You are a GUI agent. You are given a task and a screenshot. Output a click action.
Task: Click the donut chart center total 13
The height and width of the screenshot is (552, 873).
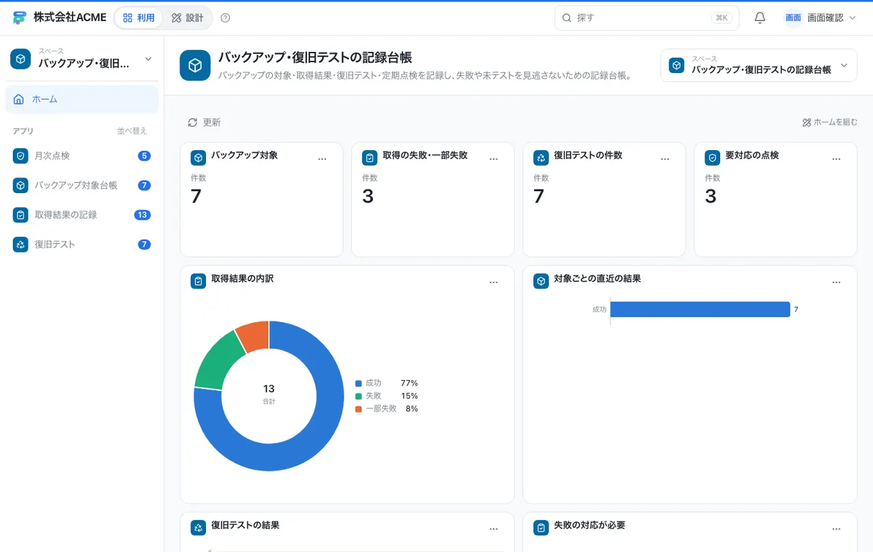pyautogui.click(x=269, y=389)
